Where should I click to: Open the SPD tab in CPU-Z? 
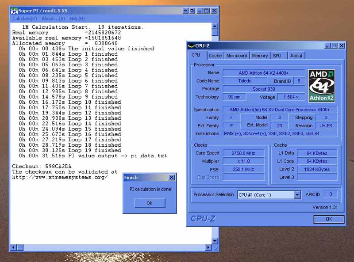[277, 56]
